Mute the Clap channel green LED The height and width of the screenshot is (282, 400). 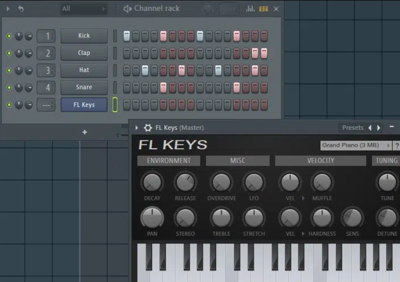click(9, 53)
